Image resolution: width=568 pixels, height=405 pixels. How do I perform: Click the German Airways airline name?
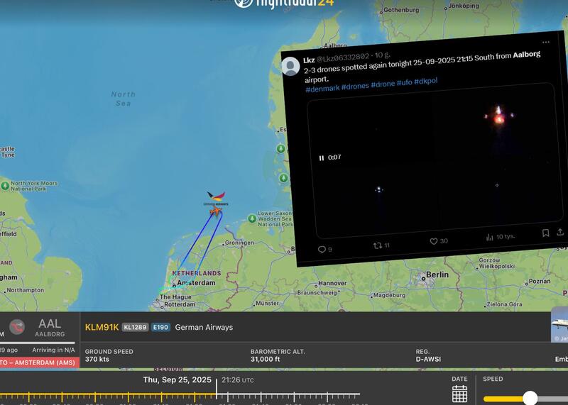click(204, 327)
